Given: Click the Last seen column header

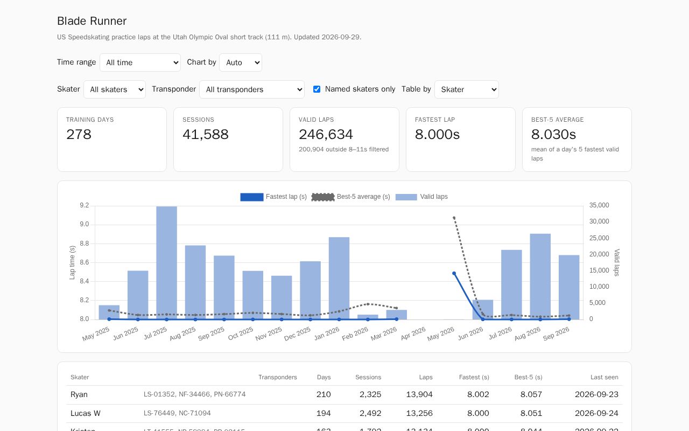Looking at the screenshot, I should (x=604, y=377).
